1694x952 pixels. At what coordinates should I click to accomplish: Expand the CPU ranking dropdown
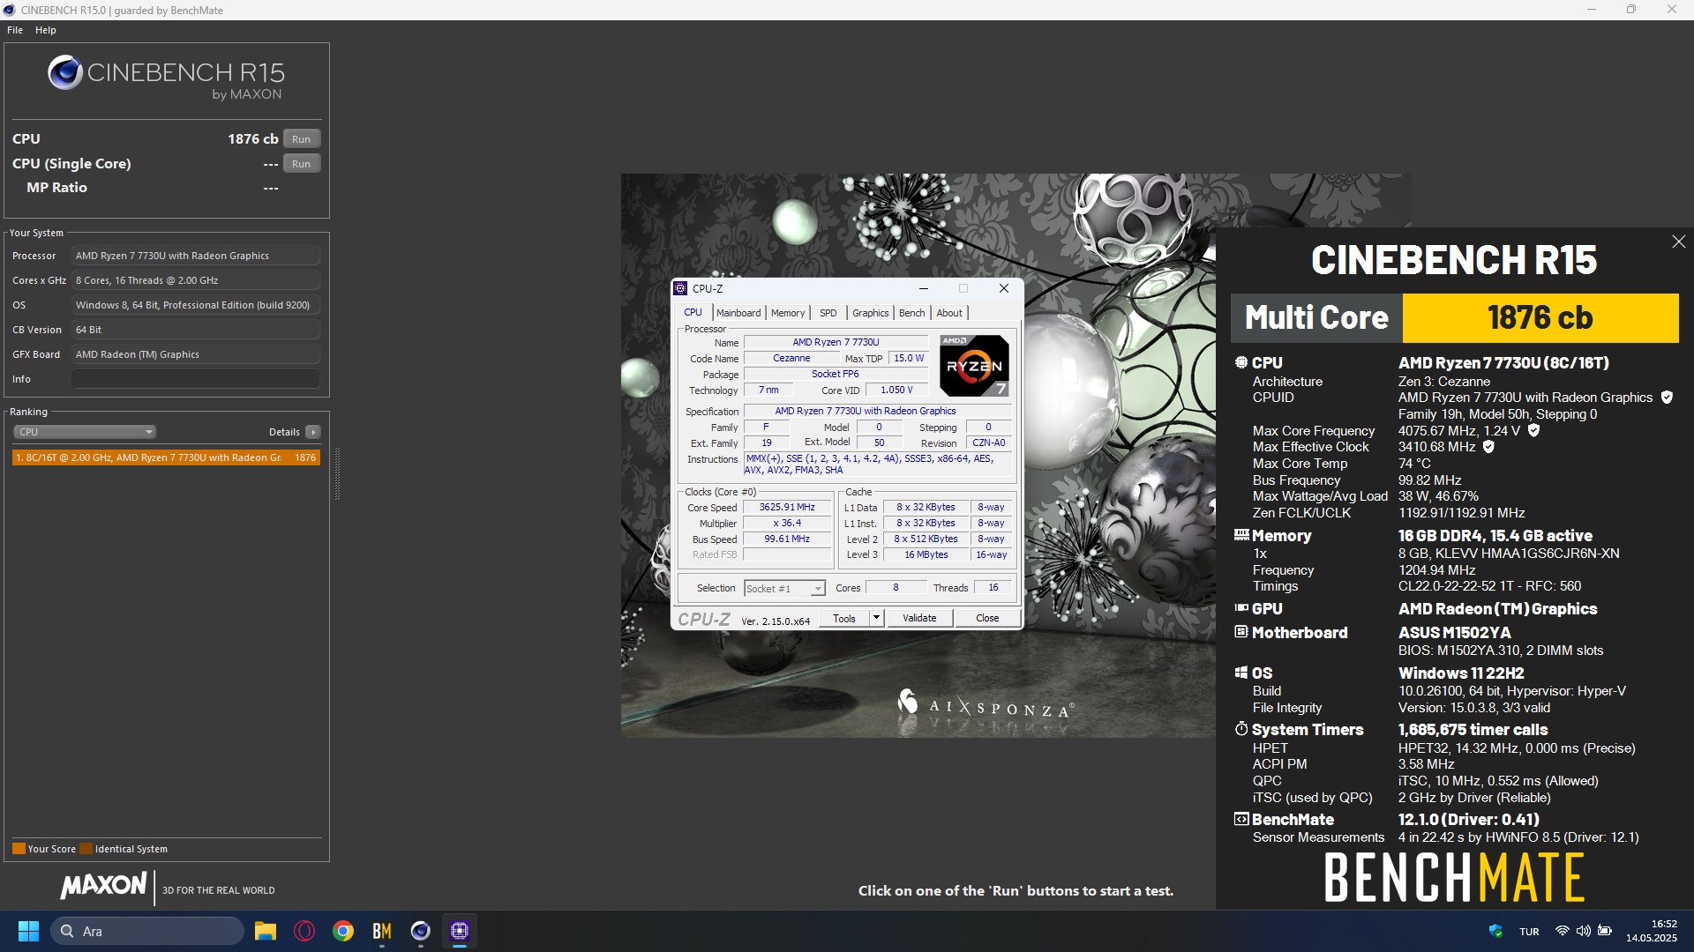tap(85, 432)
